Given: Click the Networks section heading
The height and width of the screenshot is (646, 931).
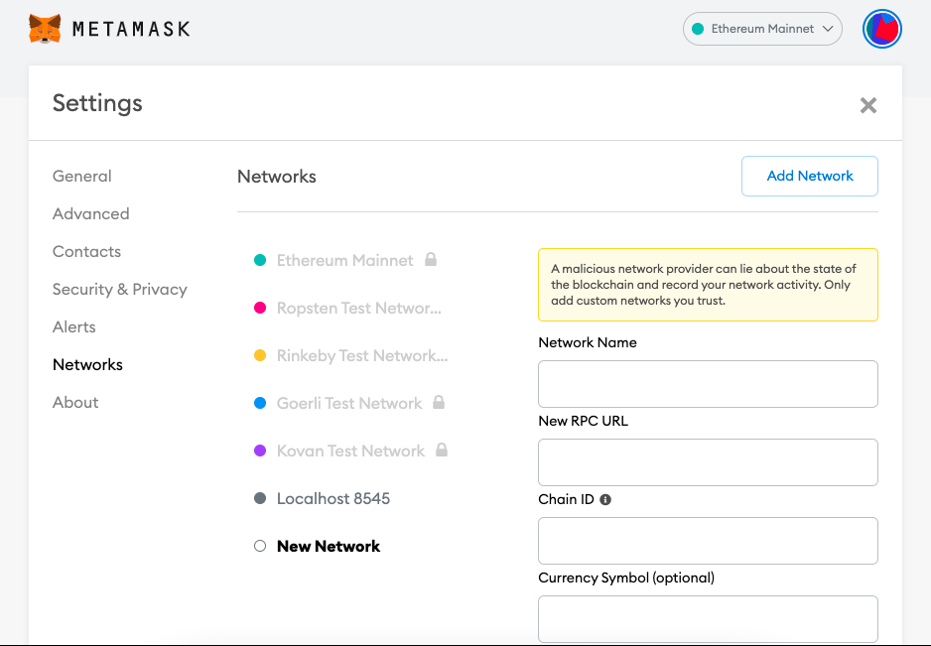Looking at the screenshot, I should point(277,177).
